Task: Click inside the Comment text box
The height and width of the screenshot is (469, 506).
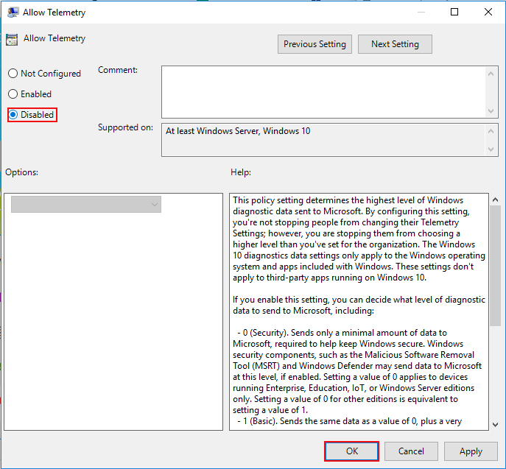Action: 323,92
